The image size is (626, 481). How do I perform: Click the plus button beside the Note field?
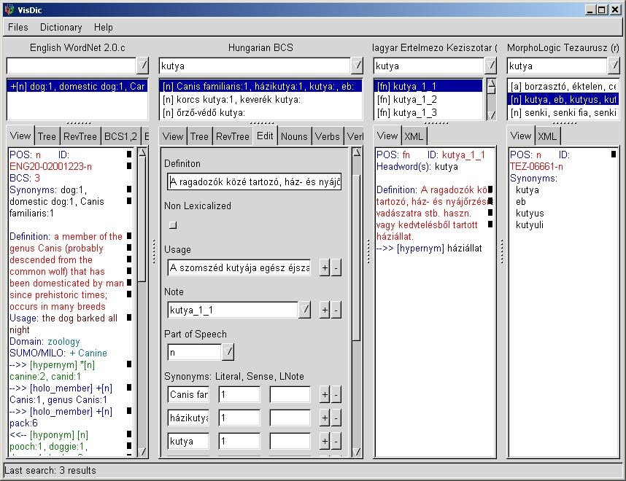(x=325, y=310)
